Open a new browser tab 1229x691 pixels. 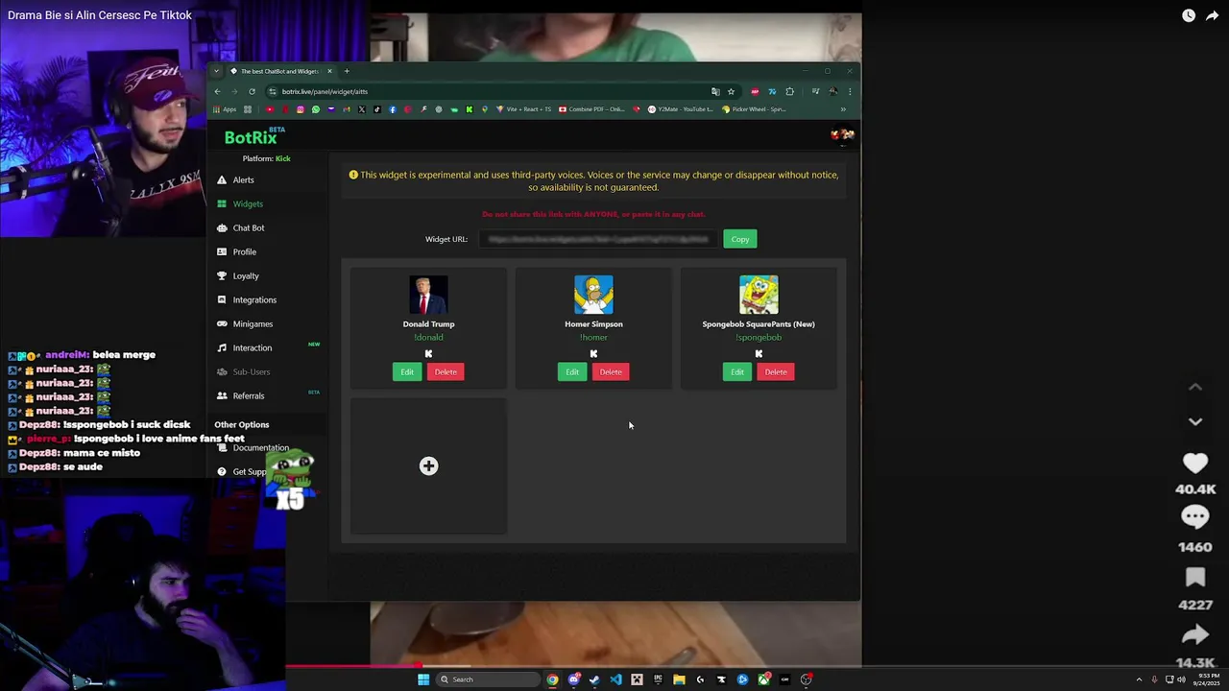[x=347, y=71]
